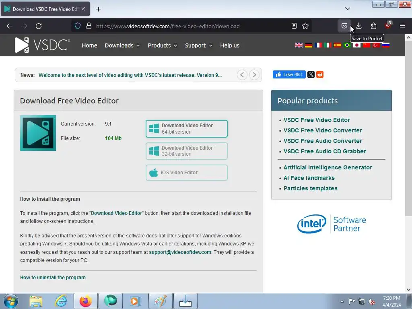Screen dimensions: 412x309
Task: Show next news item arrow
Action: pyautogui.click(x=254, y=75)
